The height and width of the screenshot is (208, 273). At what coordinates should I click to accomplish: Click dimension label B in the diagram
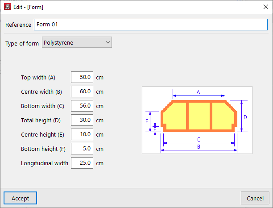click(x=199, y=146)
